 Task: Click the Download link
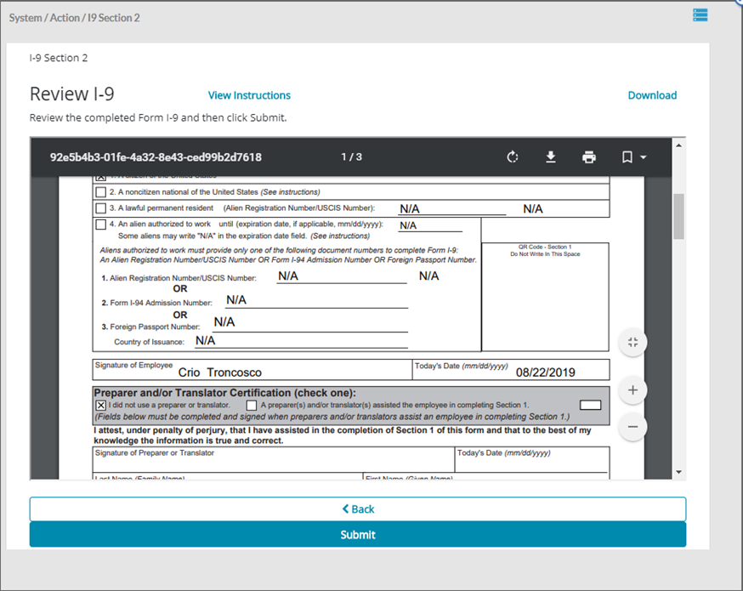[x=652, y=95]
